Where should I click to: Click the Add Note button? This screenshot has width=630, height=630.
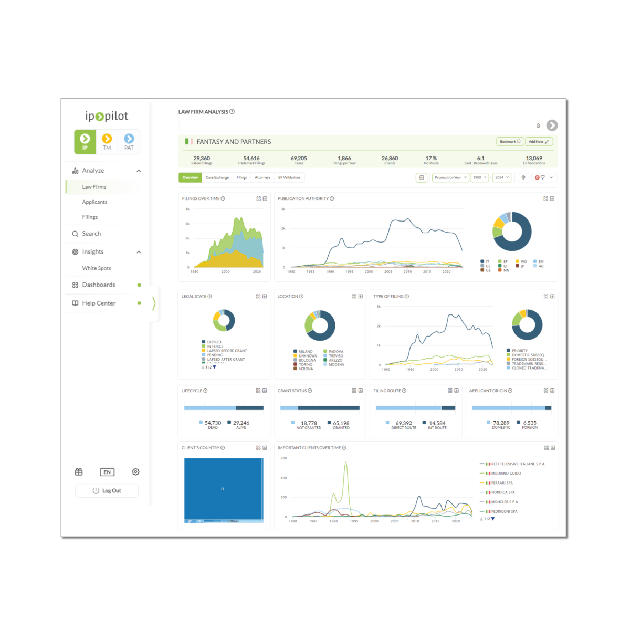pyautogui.click(x=539, y=141)
